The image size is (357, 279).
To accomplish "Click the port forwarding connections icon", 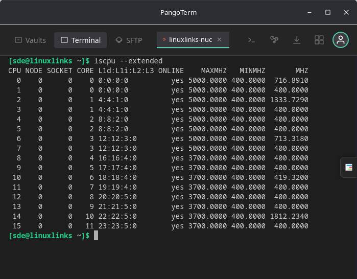I will 274,40.
